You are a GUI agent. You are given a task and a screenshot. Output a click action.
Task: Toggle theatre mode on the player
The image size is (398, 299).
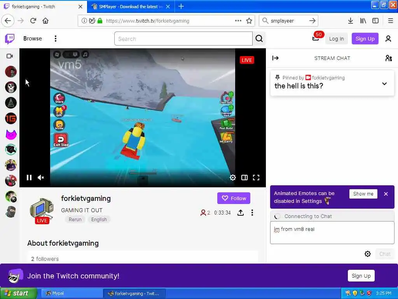pyautogui.click(x=244, y=178)
